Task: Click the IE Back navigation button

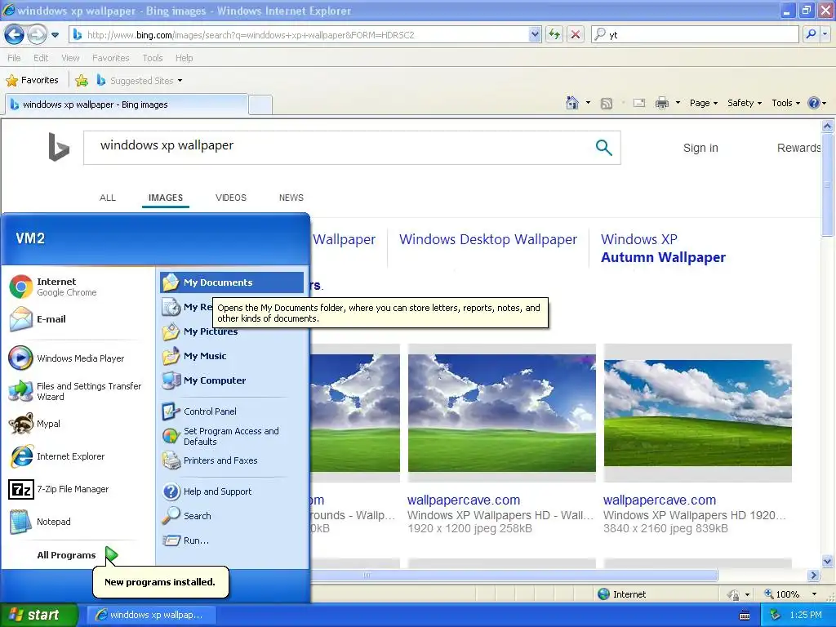Action: coord(15,35)
